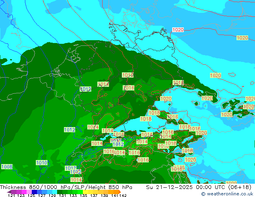Click the white-background 1020 isobar label
Image resolution: width=255 pixels, height=197 pixels.
(x=178, y=30)
